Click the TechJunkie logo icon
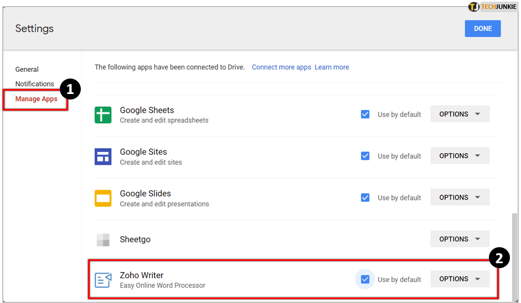Image resolution: width=521 pixels, height=303 pixels. pyautogui.click(x=474, y=7)
